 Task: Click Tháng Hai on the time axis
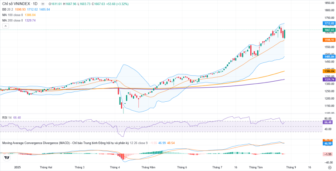coord(45,167)
